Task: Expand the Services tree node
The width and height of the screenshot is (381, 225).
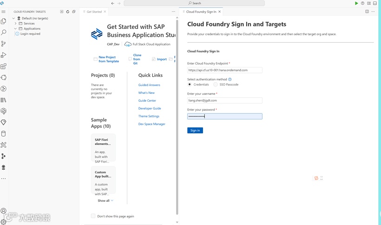Action: pos(16,24)
